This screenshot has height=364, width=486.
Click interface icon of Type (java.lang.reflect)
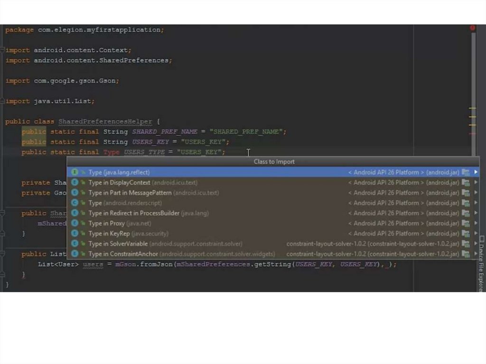(x=75, y=172)
